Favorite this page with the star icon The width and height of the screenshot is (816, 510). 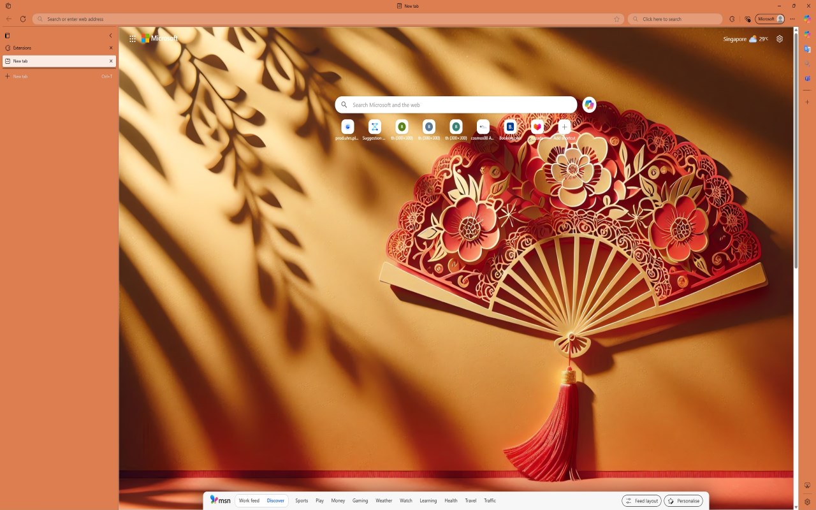point(616,19)
